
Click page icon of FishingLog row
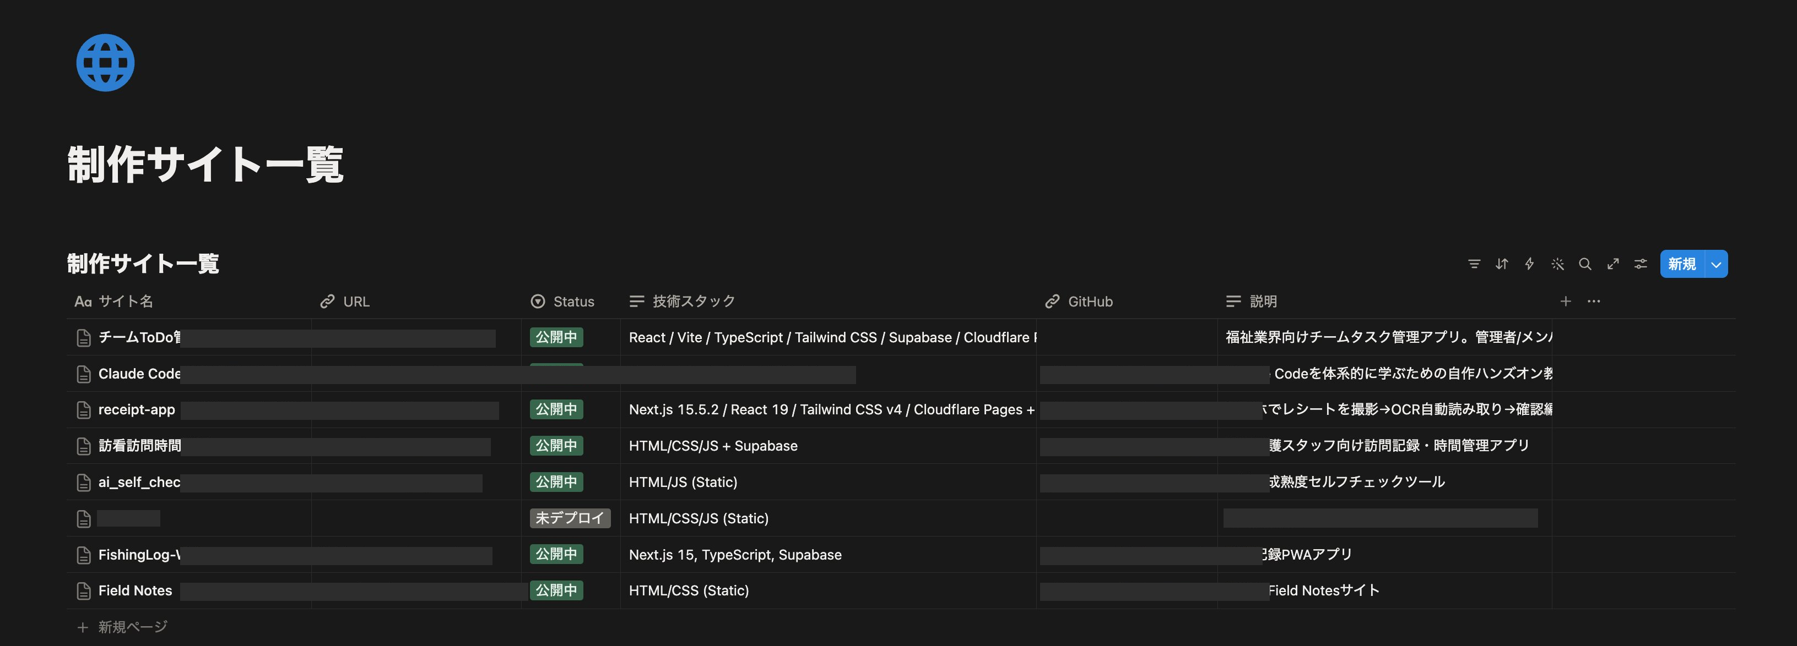pos(84,555)
